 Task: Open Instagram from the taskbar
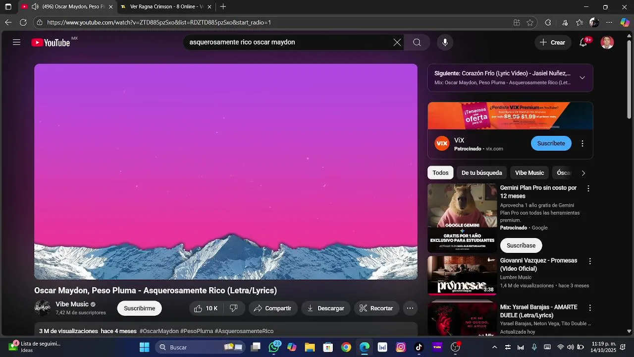pyautogui.click(x=401, y=347)
